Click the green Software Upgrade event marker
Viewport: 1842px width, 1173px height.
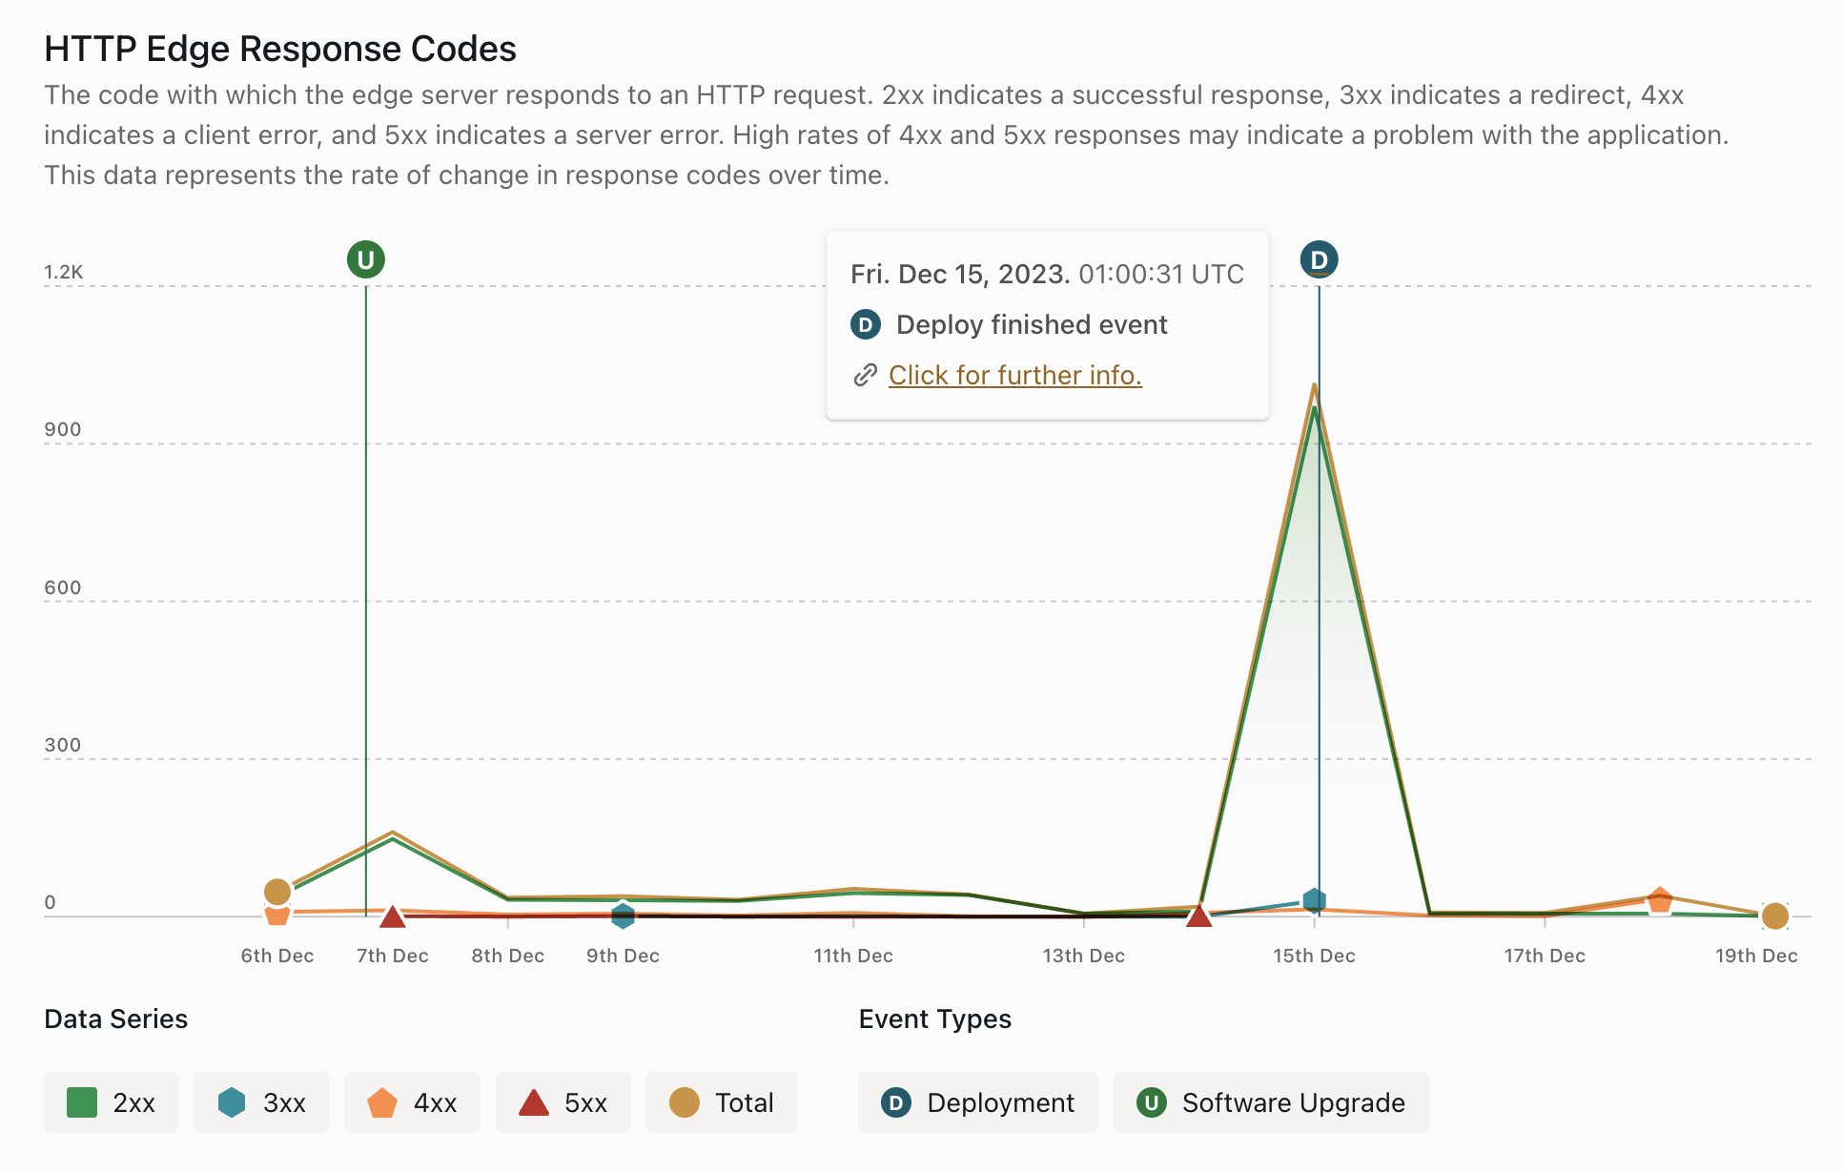pos(366,259)
